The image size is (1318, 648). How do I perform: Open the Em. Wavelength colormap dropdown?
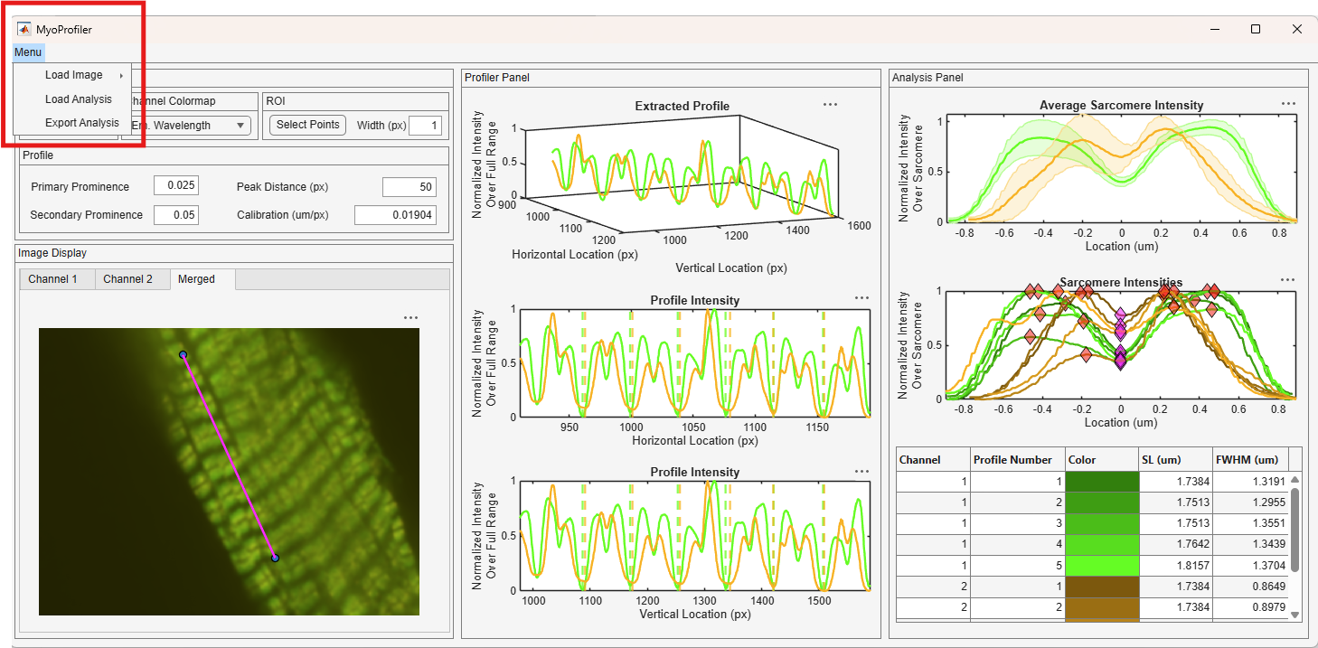pyautogui.click(x=190, y=126)
